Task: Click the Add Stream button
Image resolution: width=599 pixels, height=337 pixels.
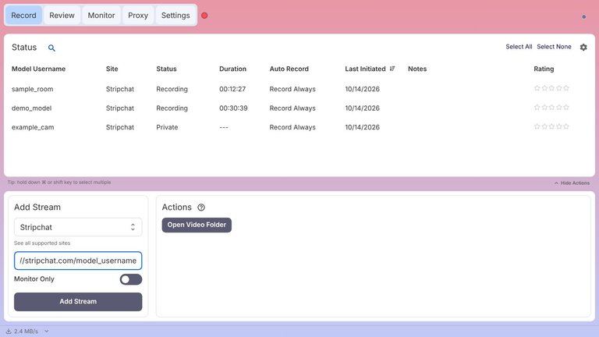Action: (78, 301)
